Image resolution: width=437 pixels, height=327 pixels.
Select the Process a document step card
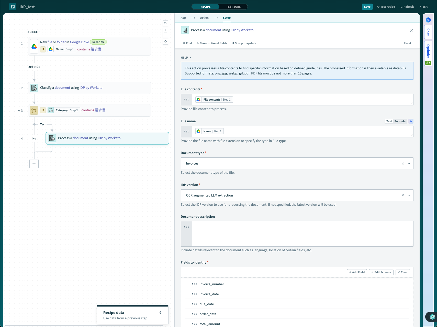[107, 138]
